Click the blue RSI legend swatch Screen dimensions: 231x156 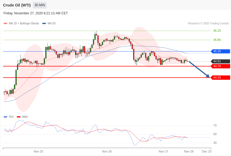coord(5,117)
